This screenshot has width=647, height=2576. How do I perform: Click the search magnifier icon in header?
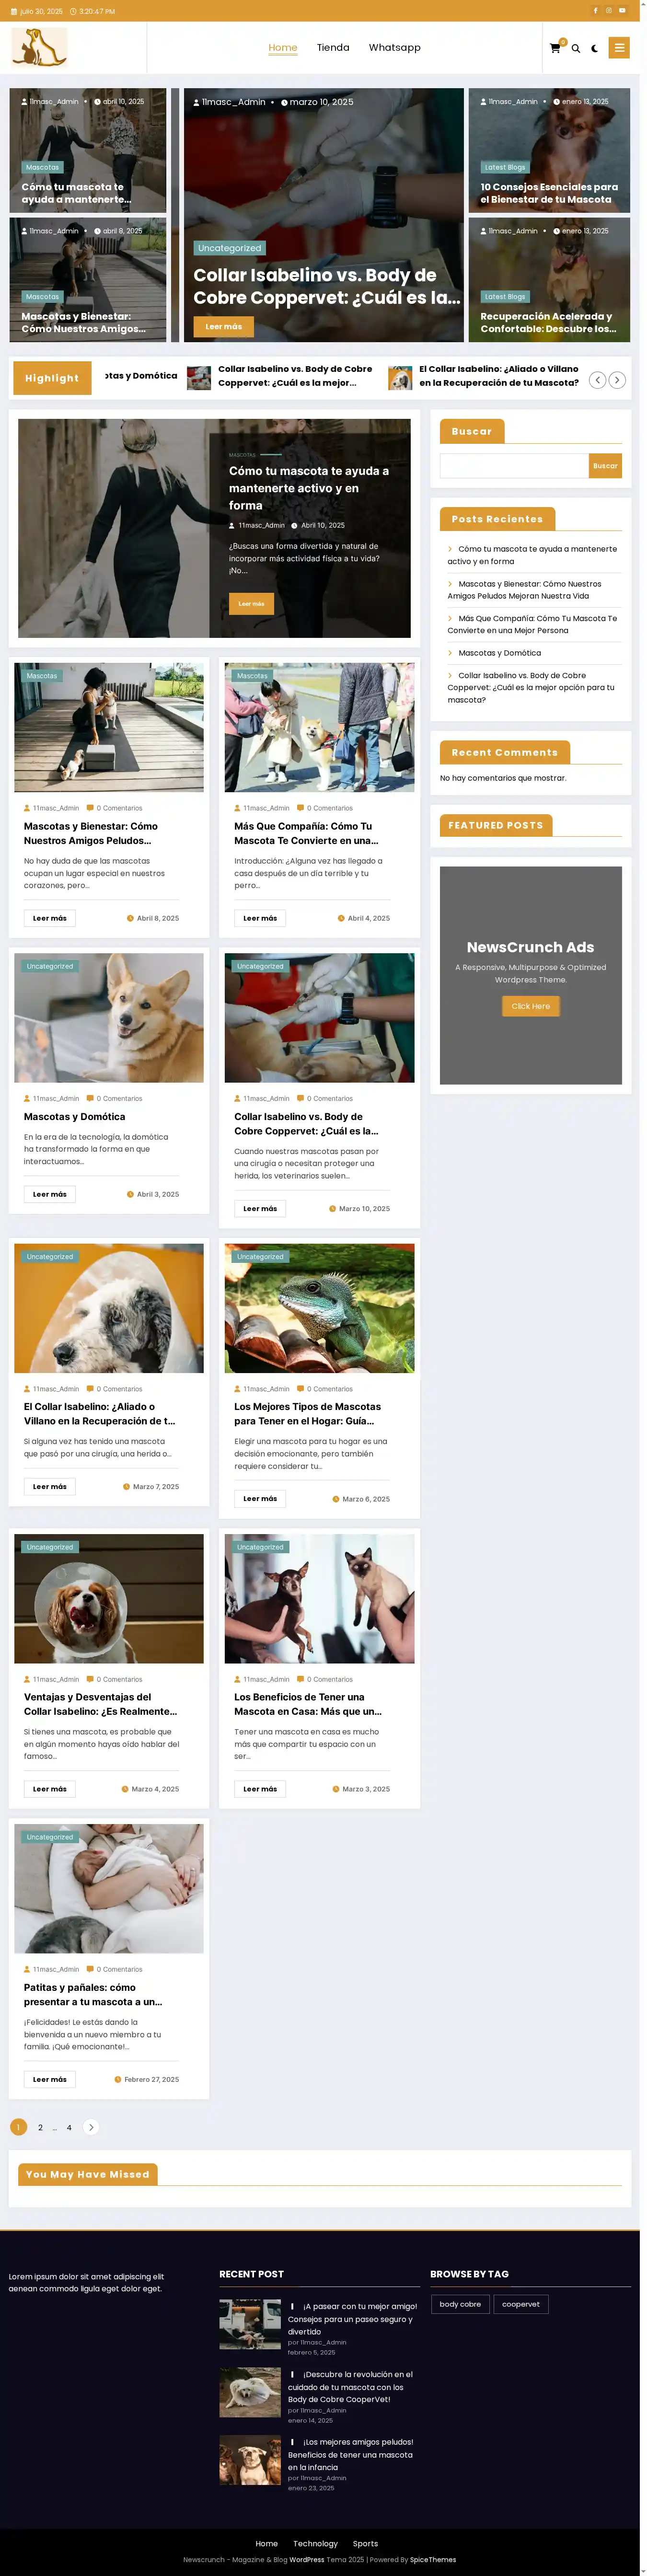(576, 48)
